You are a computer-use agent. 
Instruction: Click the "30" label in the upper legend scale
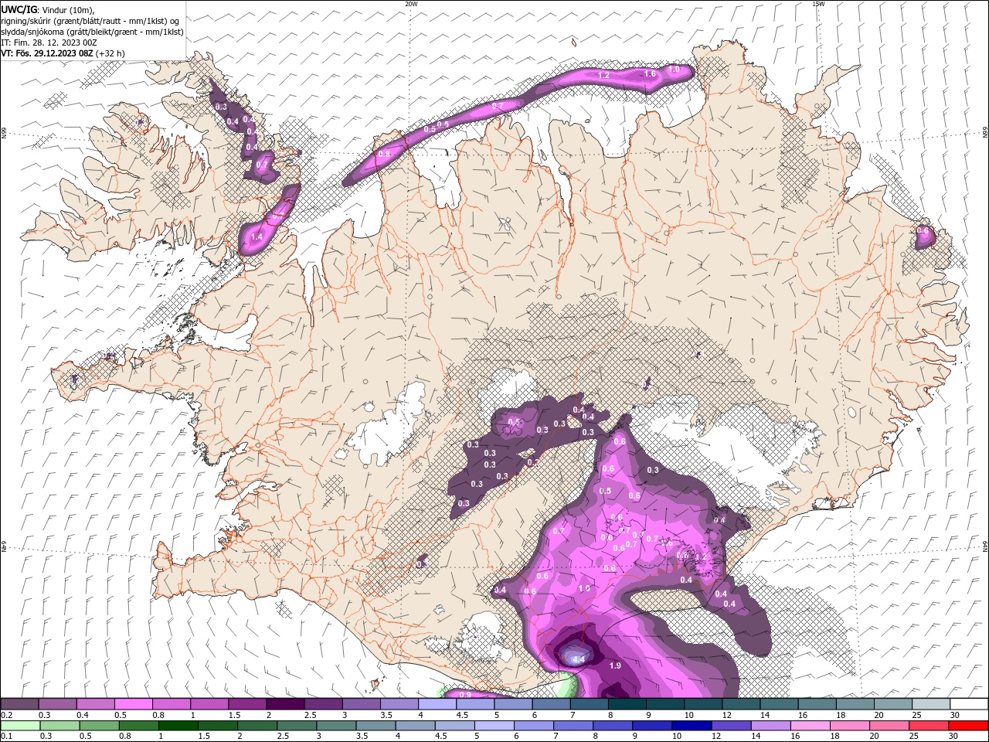click(x=954, y=715)
